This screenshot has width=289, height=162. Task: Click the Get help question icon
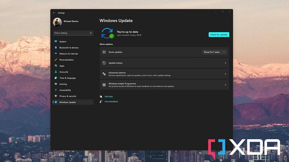point(101,96)
